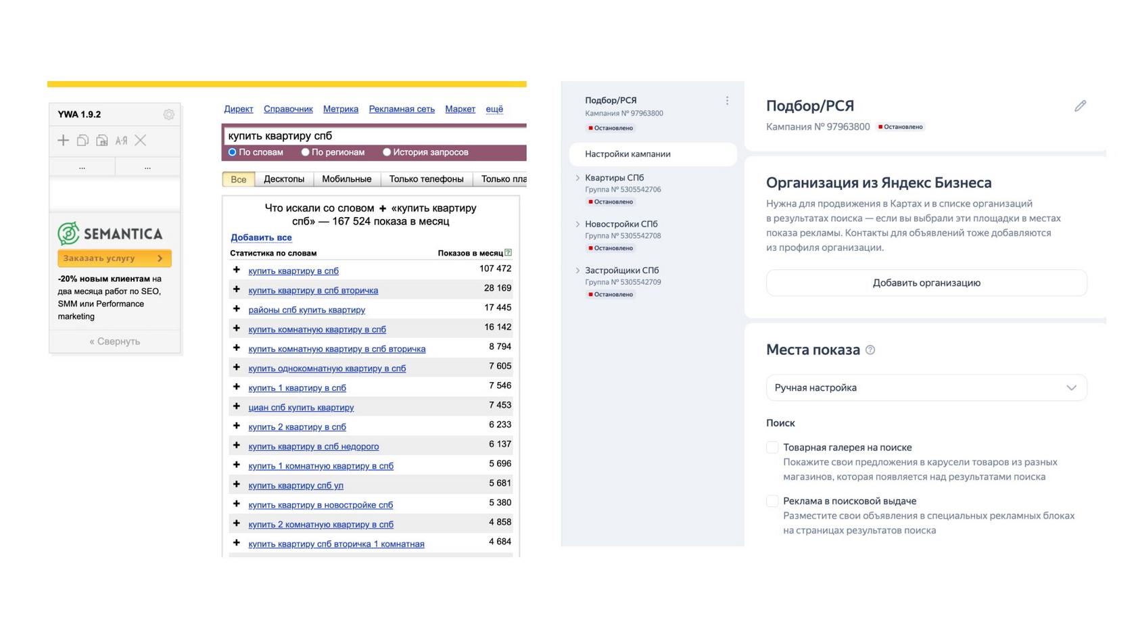Click the Заказать услугу button
The height and width of the screenshot is (639, 1136).
click(114, 258)
